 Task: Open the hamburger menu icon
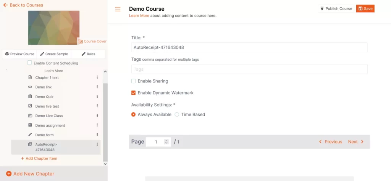pyautogui.click(x=118, y=9)
